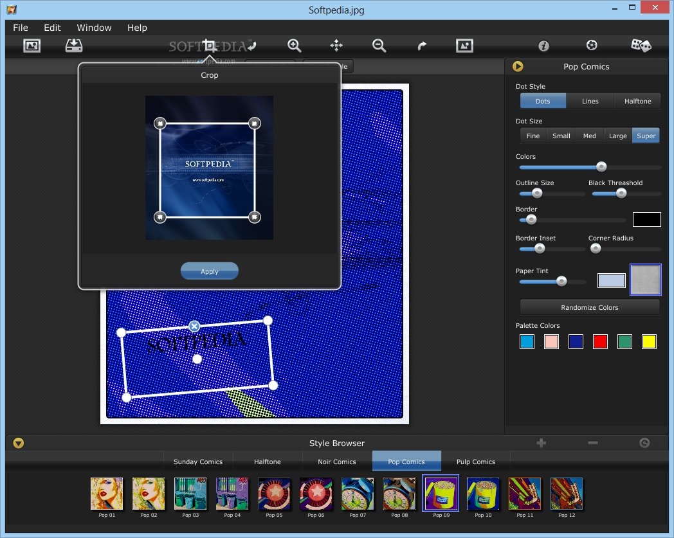Image resolution: width=674 pixels, height=538 pixels.
Task: Click the zoom in magnifier icon
Action: click(x=295, y=46)
